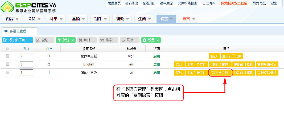Toggle the select-all checkbox in the table header
The height and width of the screenshot is (116, 284).
click(8, 48)
